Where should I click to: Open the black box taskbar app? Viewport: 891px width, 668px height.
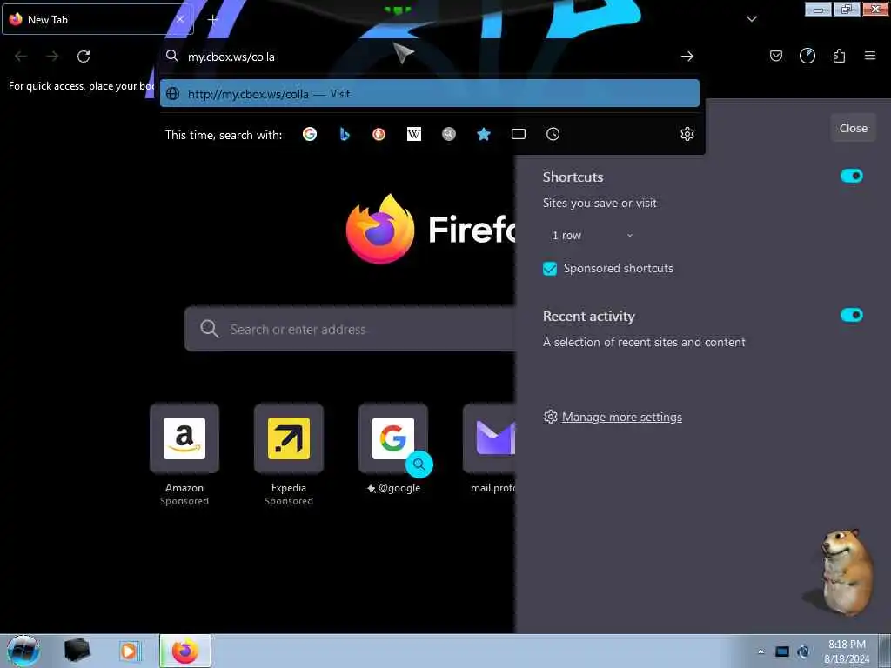pos(77,651)
